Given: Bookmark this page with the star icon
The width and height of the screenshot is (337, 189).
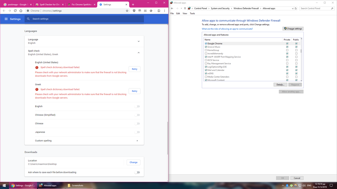Looking at the screenshot, I should (127, 11).
